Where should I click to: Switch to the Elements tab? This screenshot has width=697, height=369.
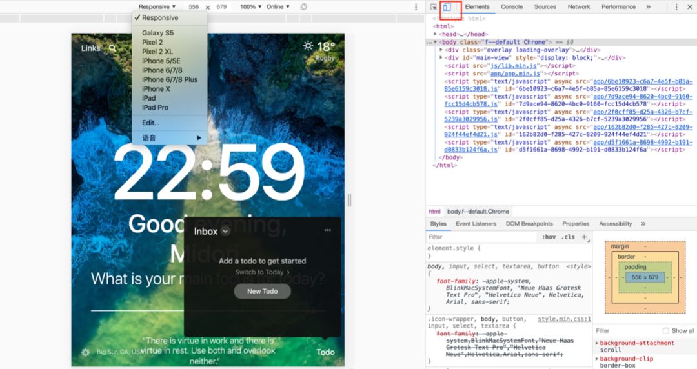point(477,6)
